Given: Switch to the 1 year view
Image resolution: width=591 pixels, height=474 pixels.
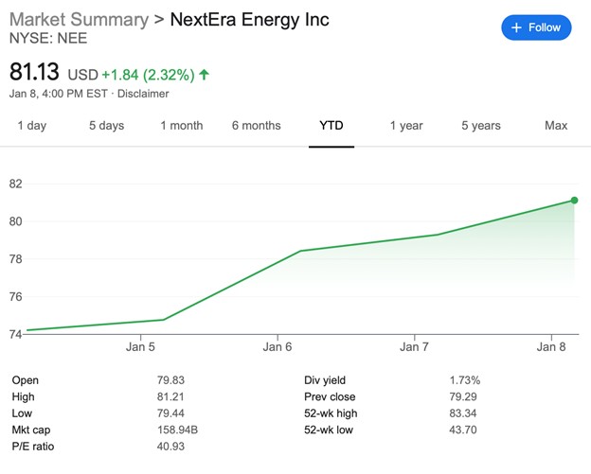Looking at the screenshot, I should 405,126.
